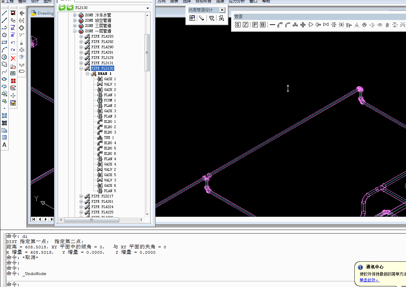Close the 优易管道设计 floating toolbar

pyautogui.click(x=222, y=10)
